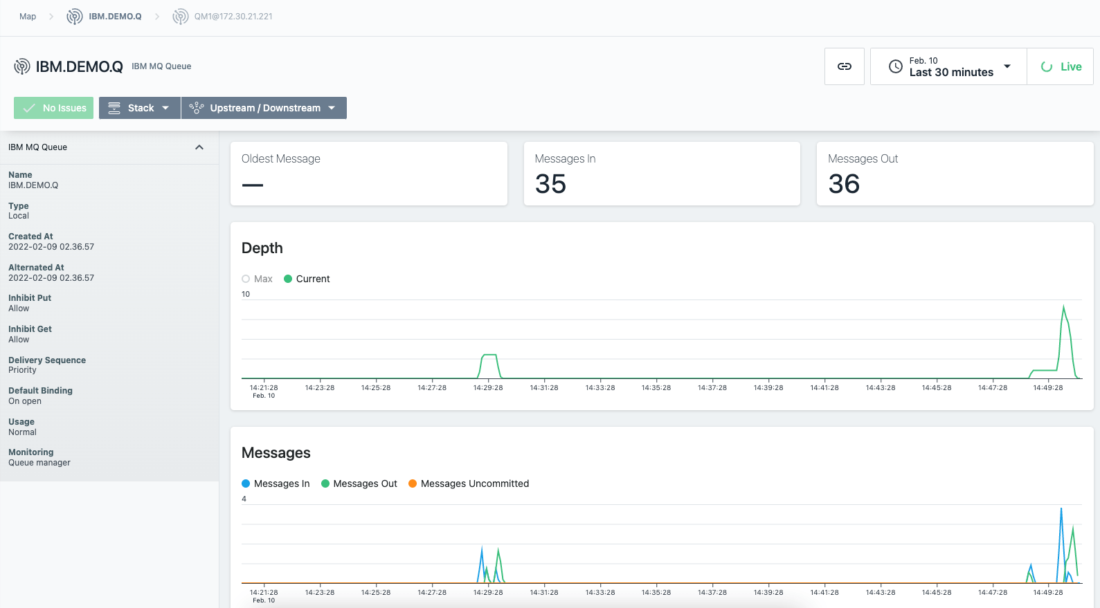The image size is (1100, 608).
Task: Click the Default Binding value On open
Action: click(x=25, y=401)
